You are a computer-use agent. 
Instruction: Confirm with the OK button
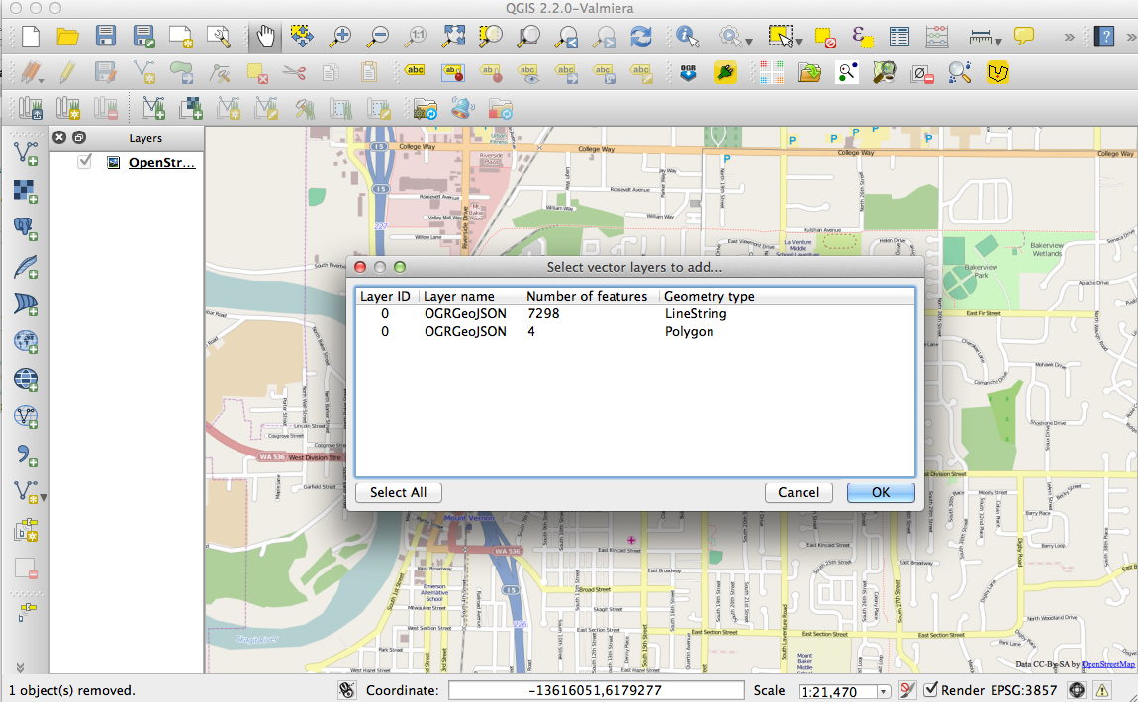coord(881,492)
